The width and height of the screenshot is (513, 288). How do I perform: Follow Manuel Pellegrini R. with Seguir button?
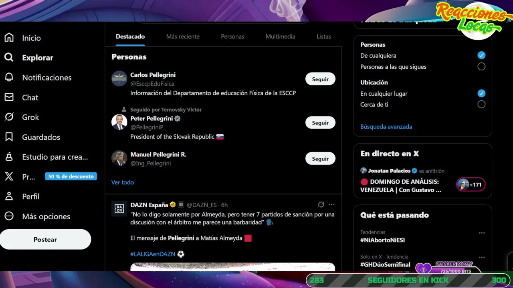tap(320, 158)
